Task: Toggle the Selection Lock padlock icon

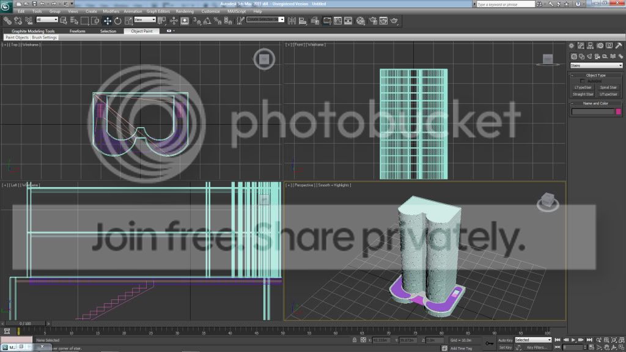Action: coord(355,340)
